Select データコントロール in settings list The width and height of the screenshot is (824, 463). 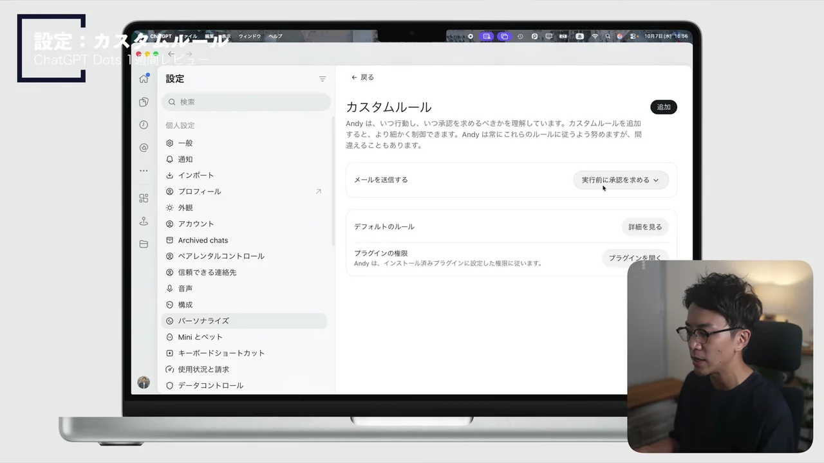click(x=244, y=386)
